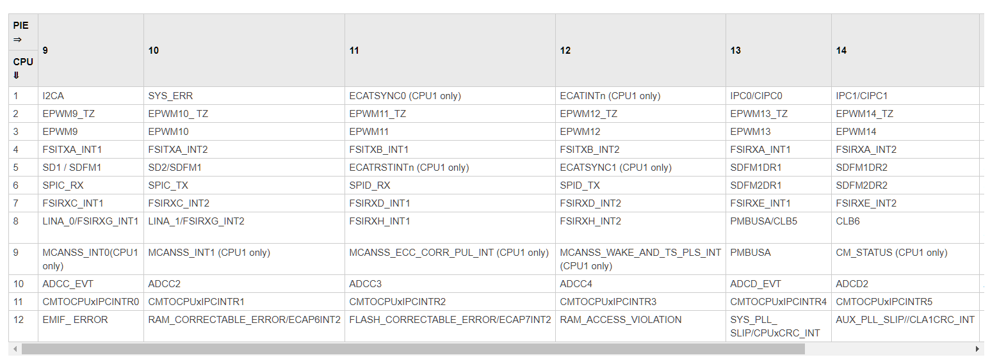Click the PIE header cell

coord(23,33)
